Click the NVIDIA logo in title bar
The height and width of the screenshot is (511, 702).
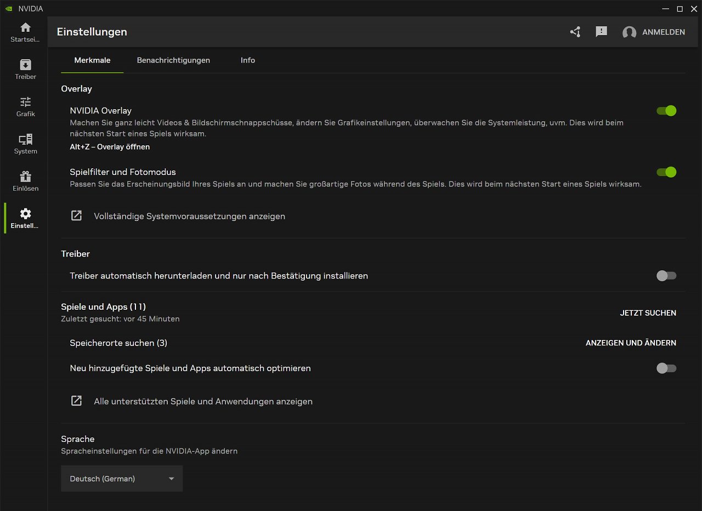[9, 9]
